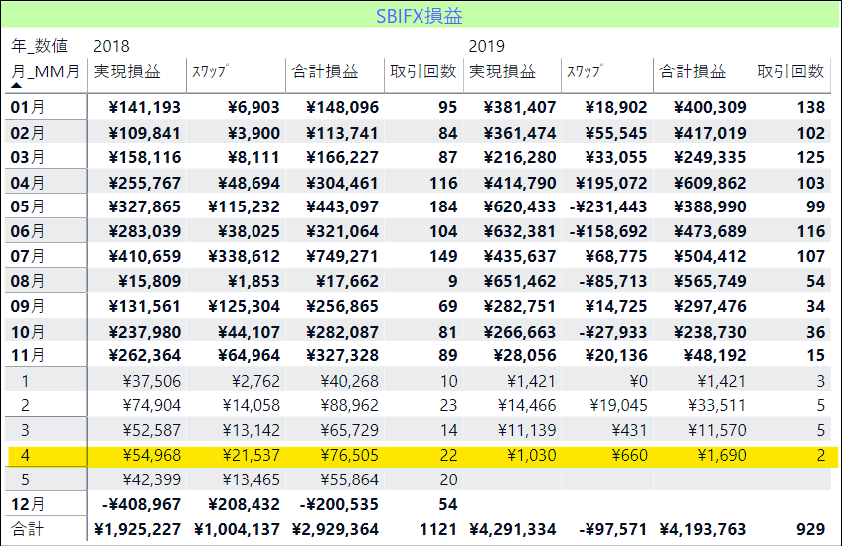Image resolution: width=842 pixels, height=546 pixels.
Task: Expand the 05月 row
Action: (x=28, y=206)
